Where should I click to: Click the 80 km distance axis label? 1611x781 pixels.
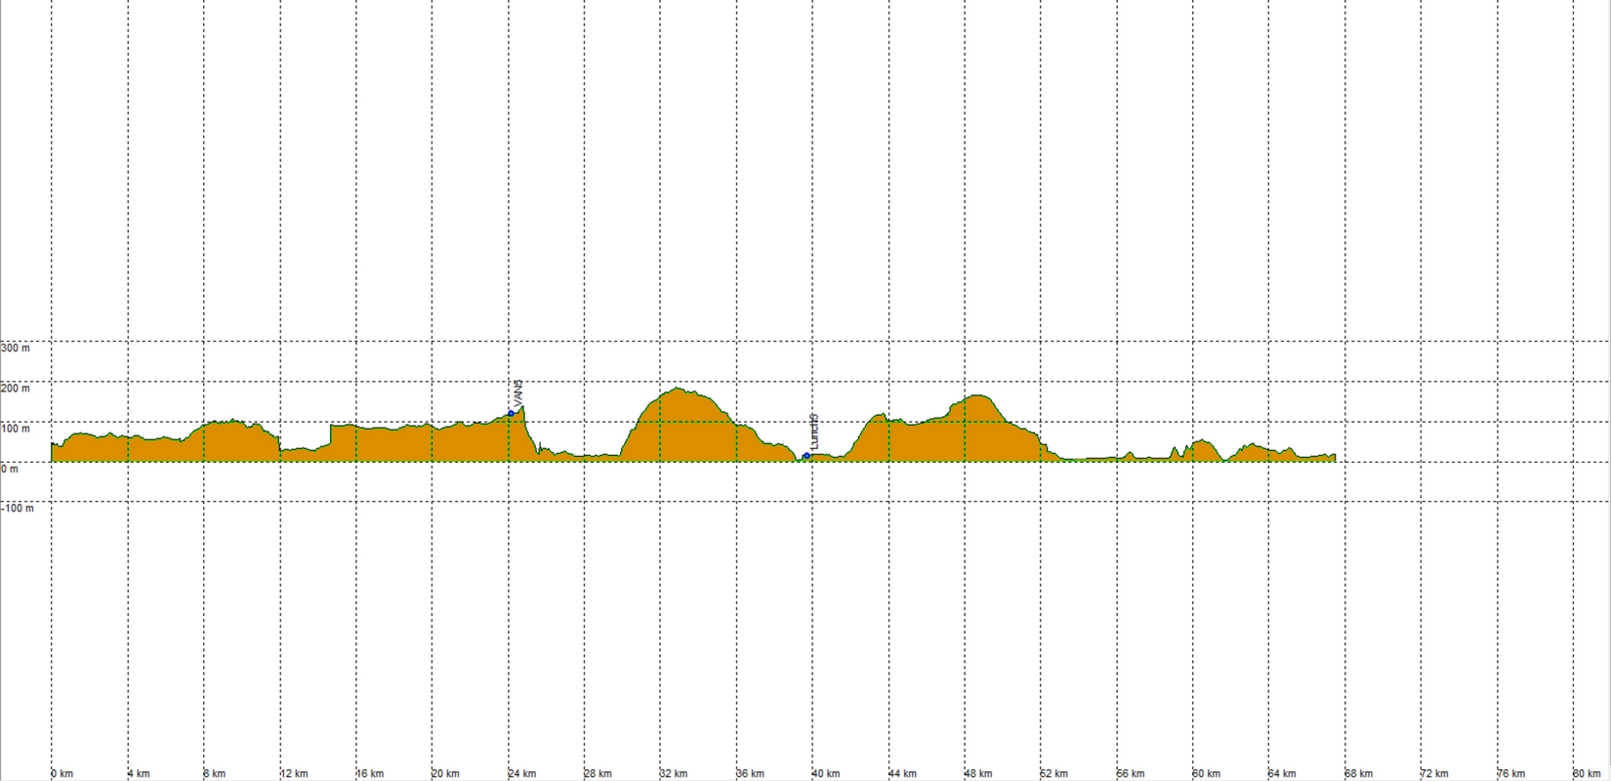click(x=1587, y=774)
